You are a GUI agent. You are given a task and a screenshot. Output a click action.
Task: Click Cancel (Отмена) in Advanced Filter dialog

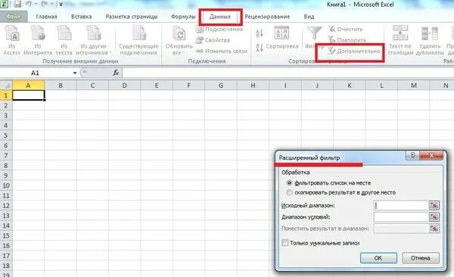(x=421, y=258)
